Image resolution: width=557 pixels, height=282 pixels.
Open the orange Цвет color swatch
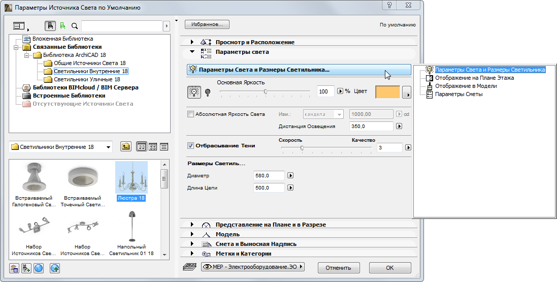tap(387, 92)
